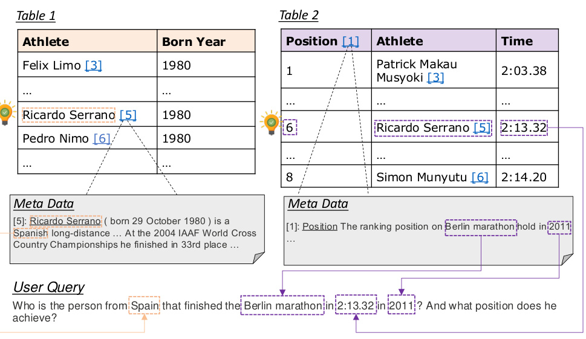This screenshot has width=586, height=339.
Task: Click the Athlete header in Table 2
Action: coord(434,40)
